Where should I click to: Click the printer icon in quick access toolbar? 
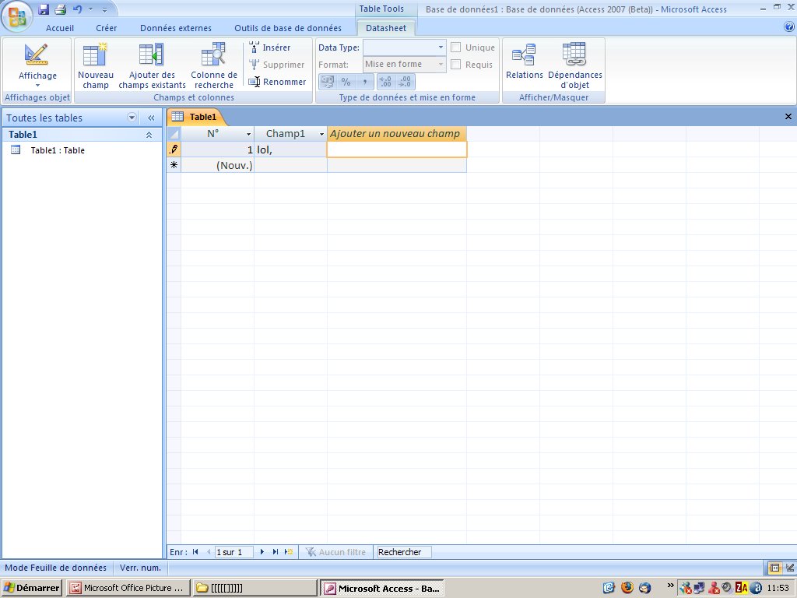pyautogui.click(x=61, y=9)
